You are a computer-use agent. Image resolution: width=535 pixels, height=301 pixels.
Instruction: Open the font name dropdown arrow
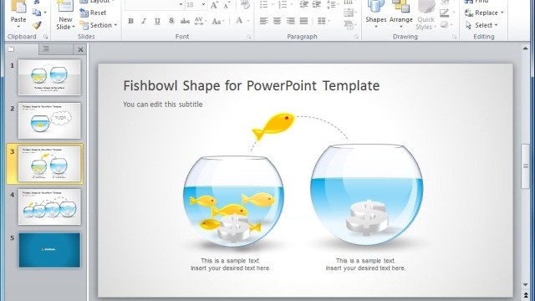[x=181, y=4]
